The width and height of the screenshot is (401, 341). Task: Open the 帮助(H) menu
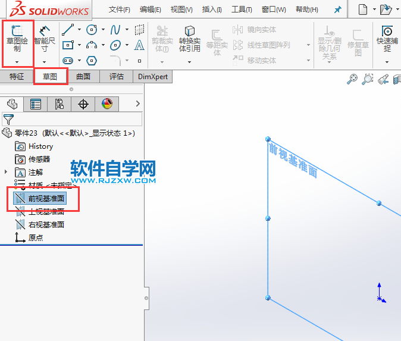307,10
